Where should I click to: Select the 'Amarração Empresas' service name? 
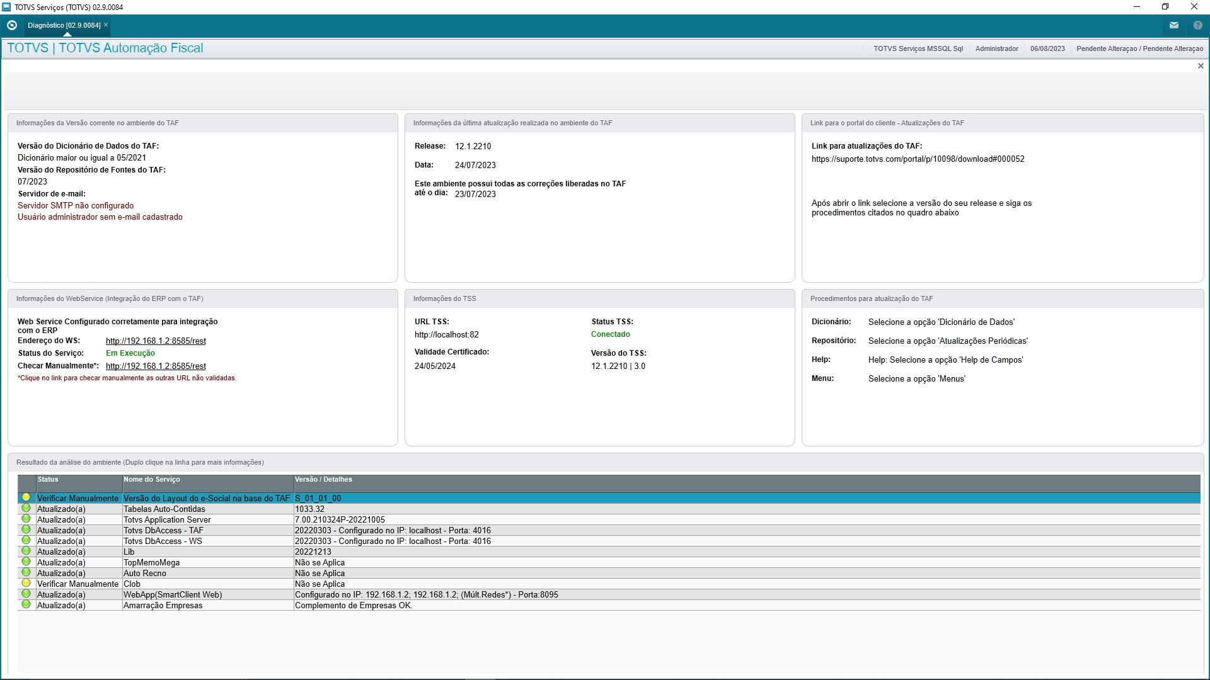[x=163, y=606]
